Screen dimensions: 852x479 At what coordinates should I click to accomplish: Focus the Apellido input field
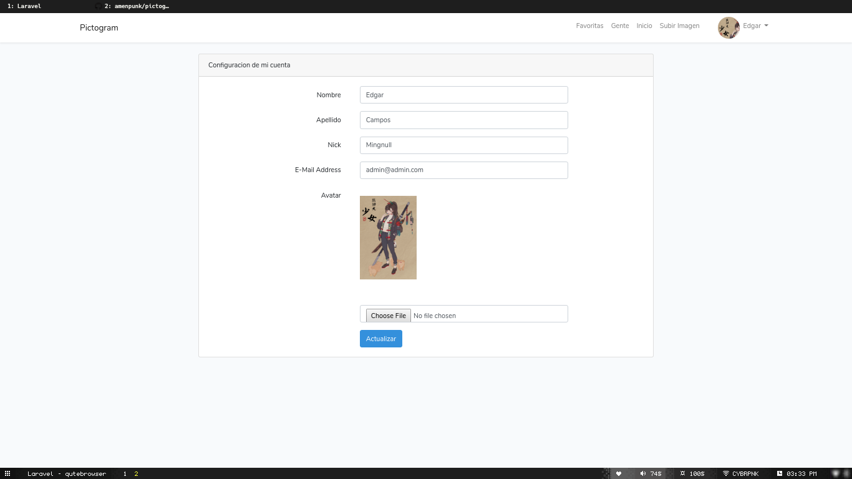tap(463, 120)
